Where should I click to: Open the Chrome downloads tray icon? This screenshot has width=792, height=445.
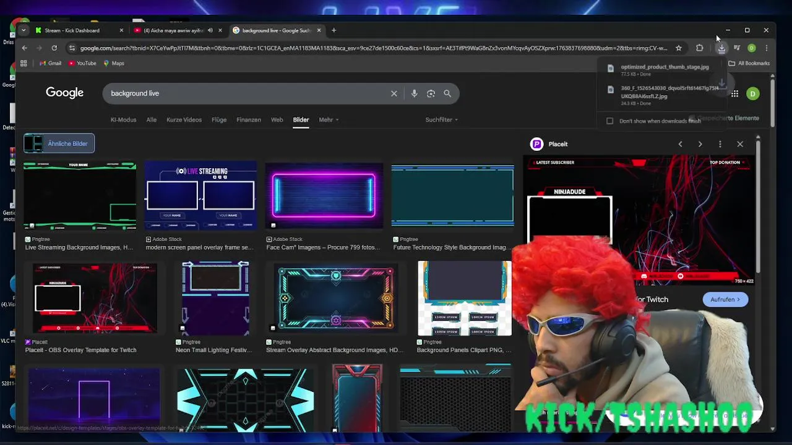pos(721,48)
